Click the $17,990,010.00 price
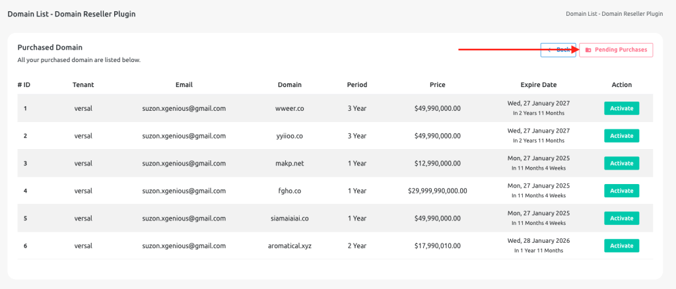 coord(438,246)
